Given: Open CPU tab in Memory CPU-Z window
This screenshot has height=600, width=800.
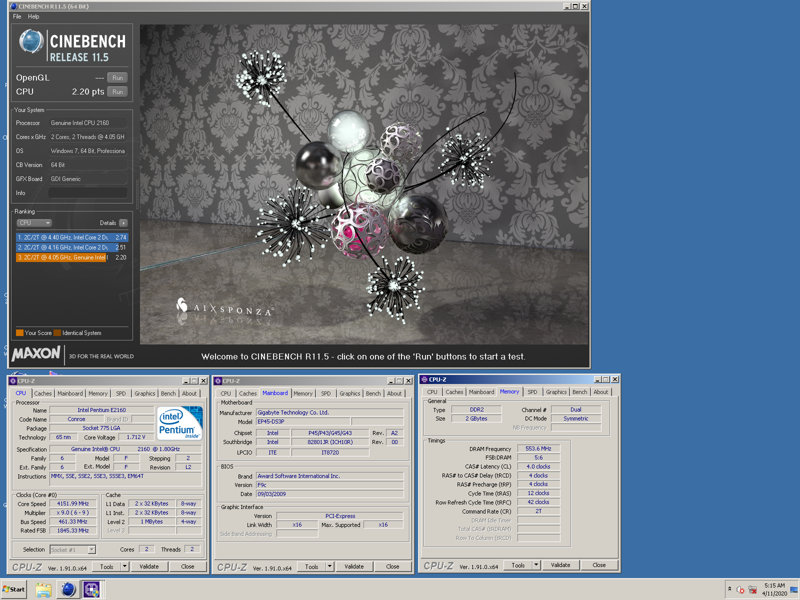Looking at the screenshot, I should [432, 392].
